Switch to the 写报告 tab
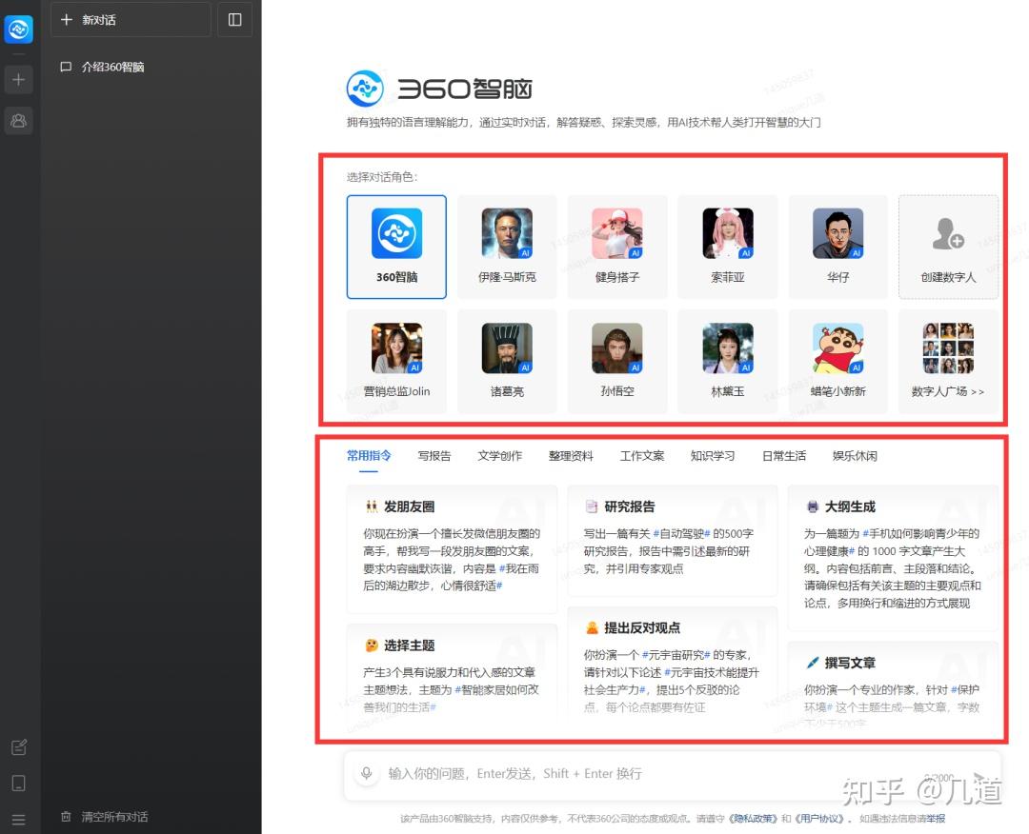1029x834 pixels. pyautogui.click(x=434, y=455)
